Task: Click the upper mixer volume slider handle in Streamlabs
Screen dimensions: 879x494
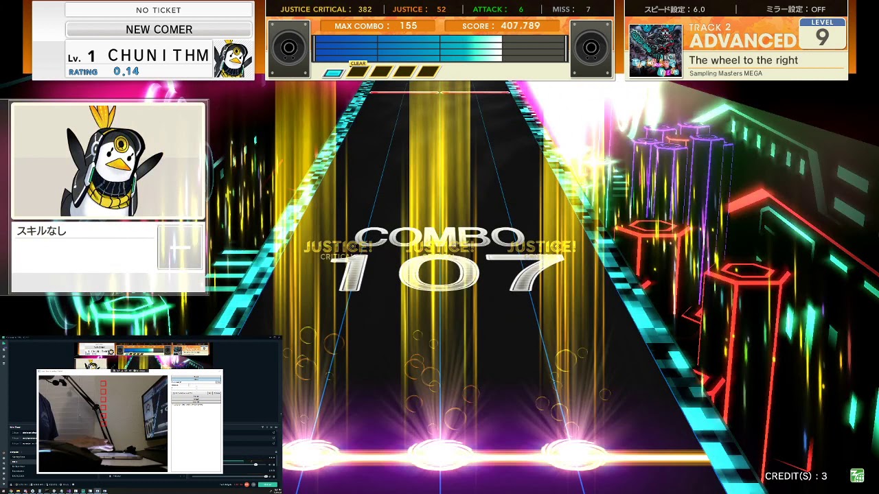Action: [x=255, y=464]
